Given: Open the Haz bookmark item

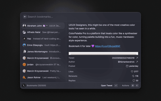Looking at the screenshot, I should tap(43, 39).
